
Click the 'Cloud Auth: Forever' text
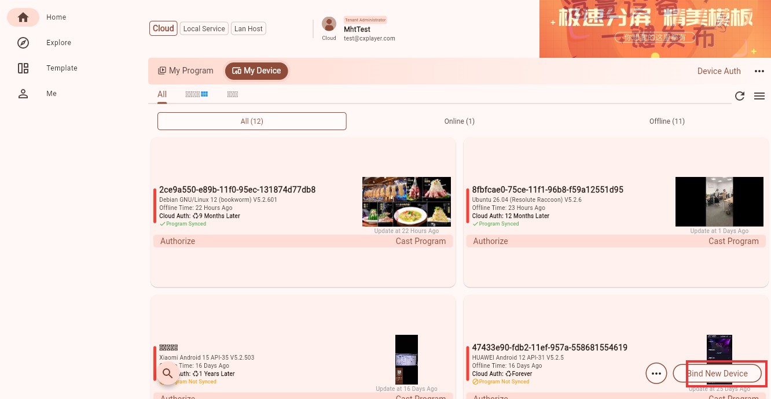click(x=502, y=374)
